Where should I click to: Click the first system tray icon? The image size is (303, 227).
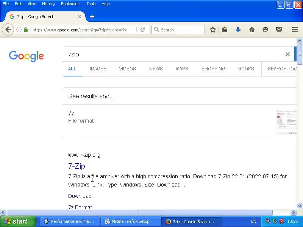[268, 221]
